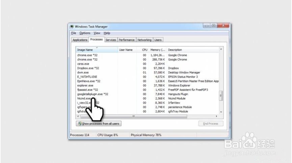
Task: Select the E_YATIHTU.EXE process
Action: (x=147, y=77)
